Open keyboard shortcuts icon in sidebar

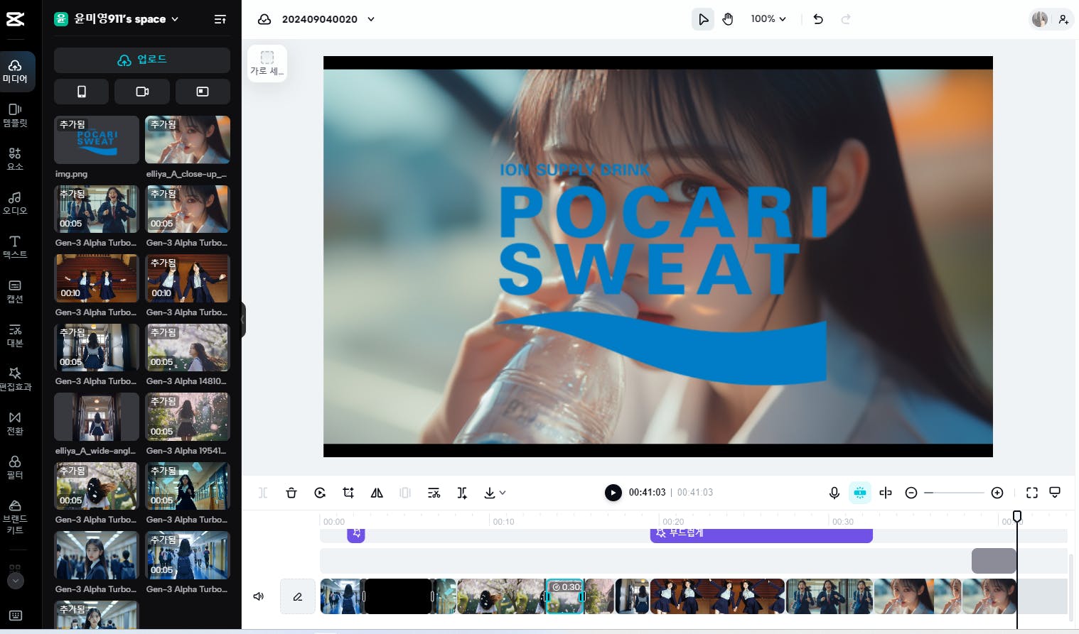point(15,616)
